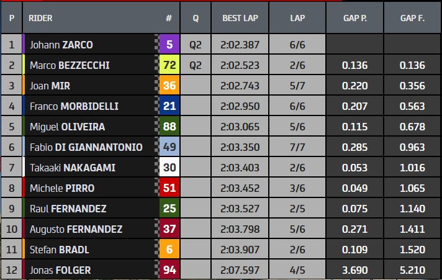Click the yellow number 72 badge
442x280 pixels.
pyautogui.click(x=169, y=65)
